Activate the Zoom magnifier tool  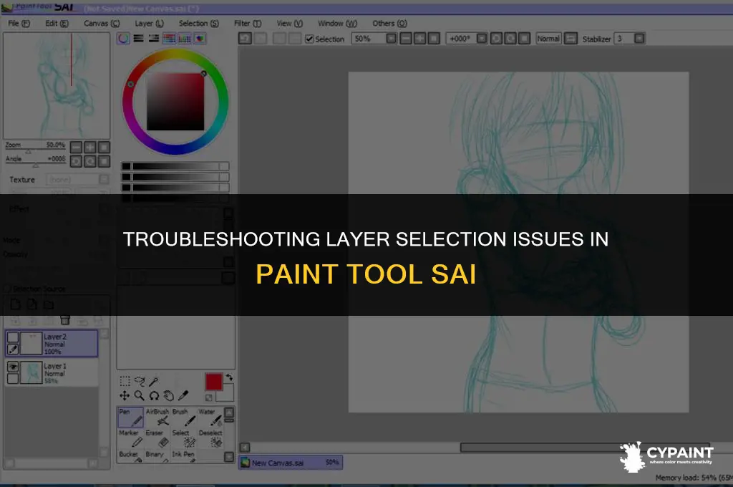(140, 396)
